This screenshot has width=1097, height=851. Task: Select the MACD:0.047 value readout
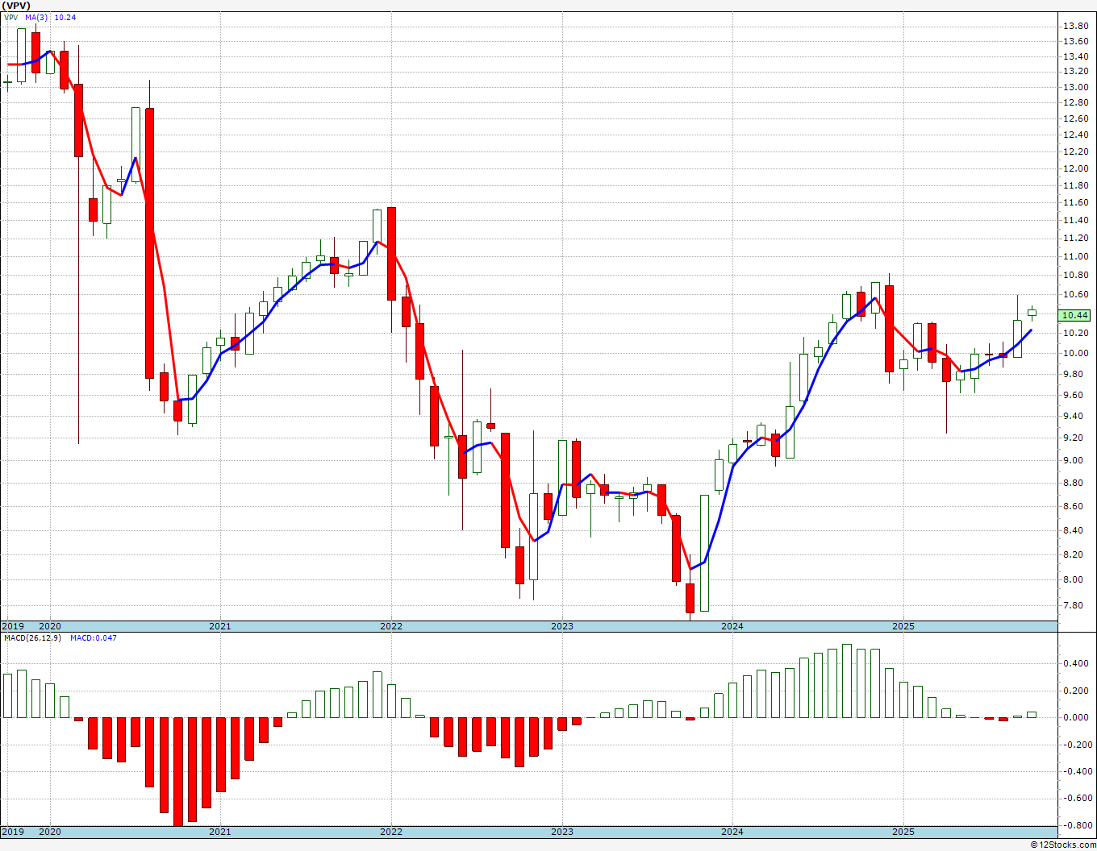click(x=93, y=638)
